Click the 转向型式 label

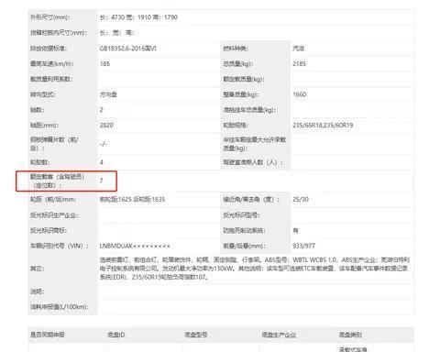tap(42, 94)
